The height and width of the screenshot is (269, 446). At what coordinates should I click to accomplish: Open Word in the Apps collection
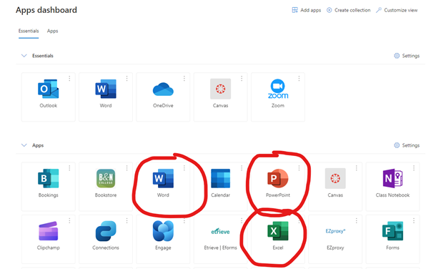pyautogui.click(x=163, y=187)
